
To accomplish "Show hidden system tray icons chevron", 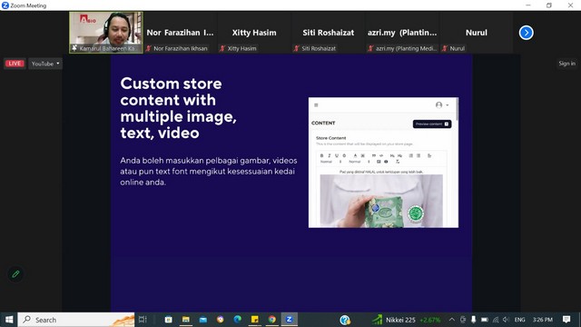I will click(x=452, y=320).
